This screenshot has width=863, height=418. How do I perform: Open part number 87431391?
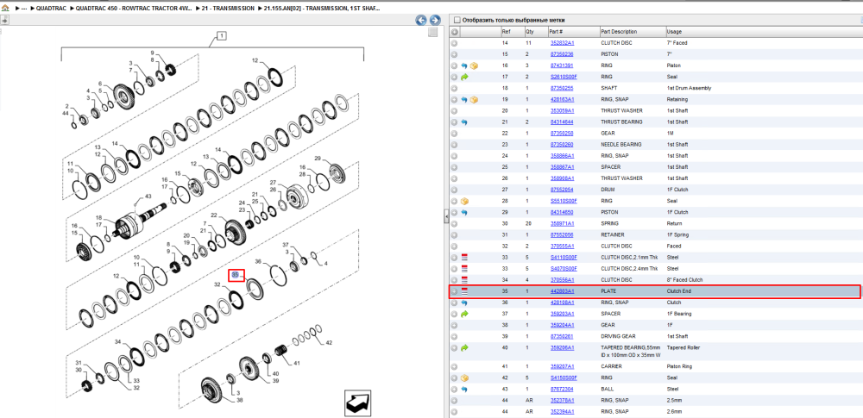click(562, 66)
